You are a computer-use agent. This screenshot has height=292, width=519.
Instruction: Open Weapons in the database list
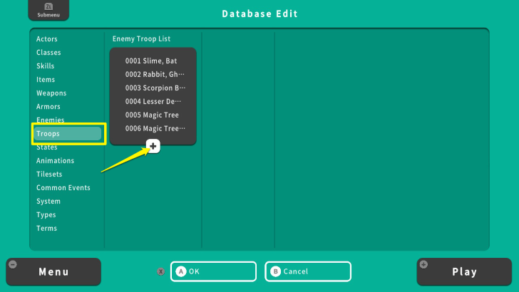51,93
